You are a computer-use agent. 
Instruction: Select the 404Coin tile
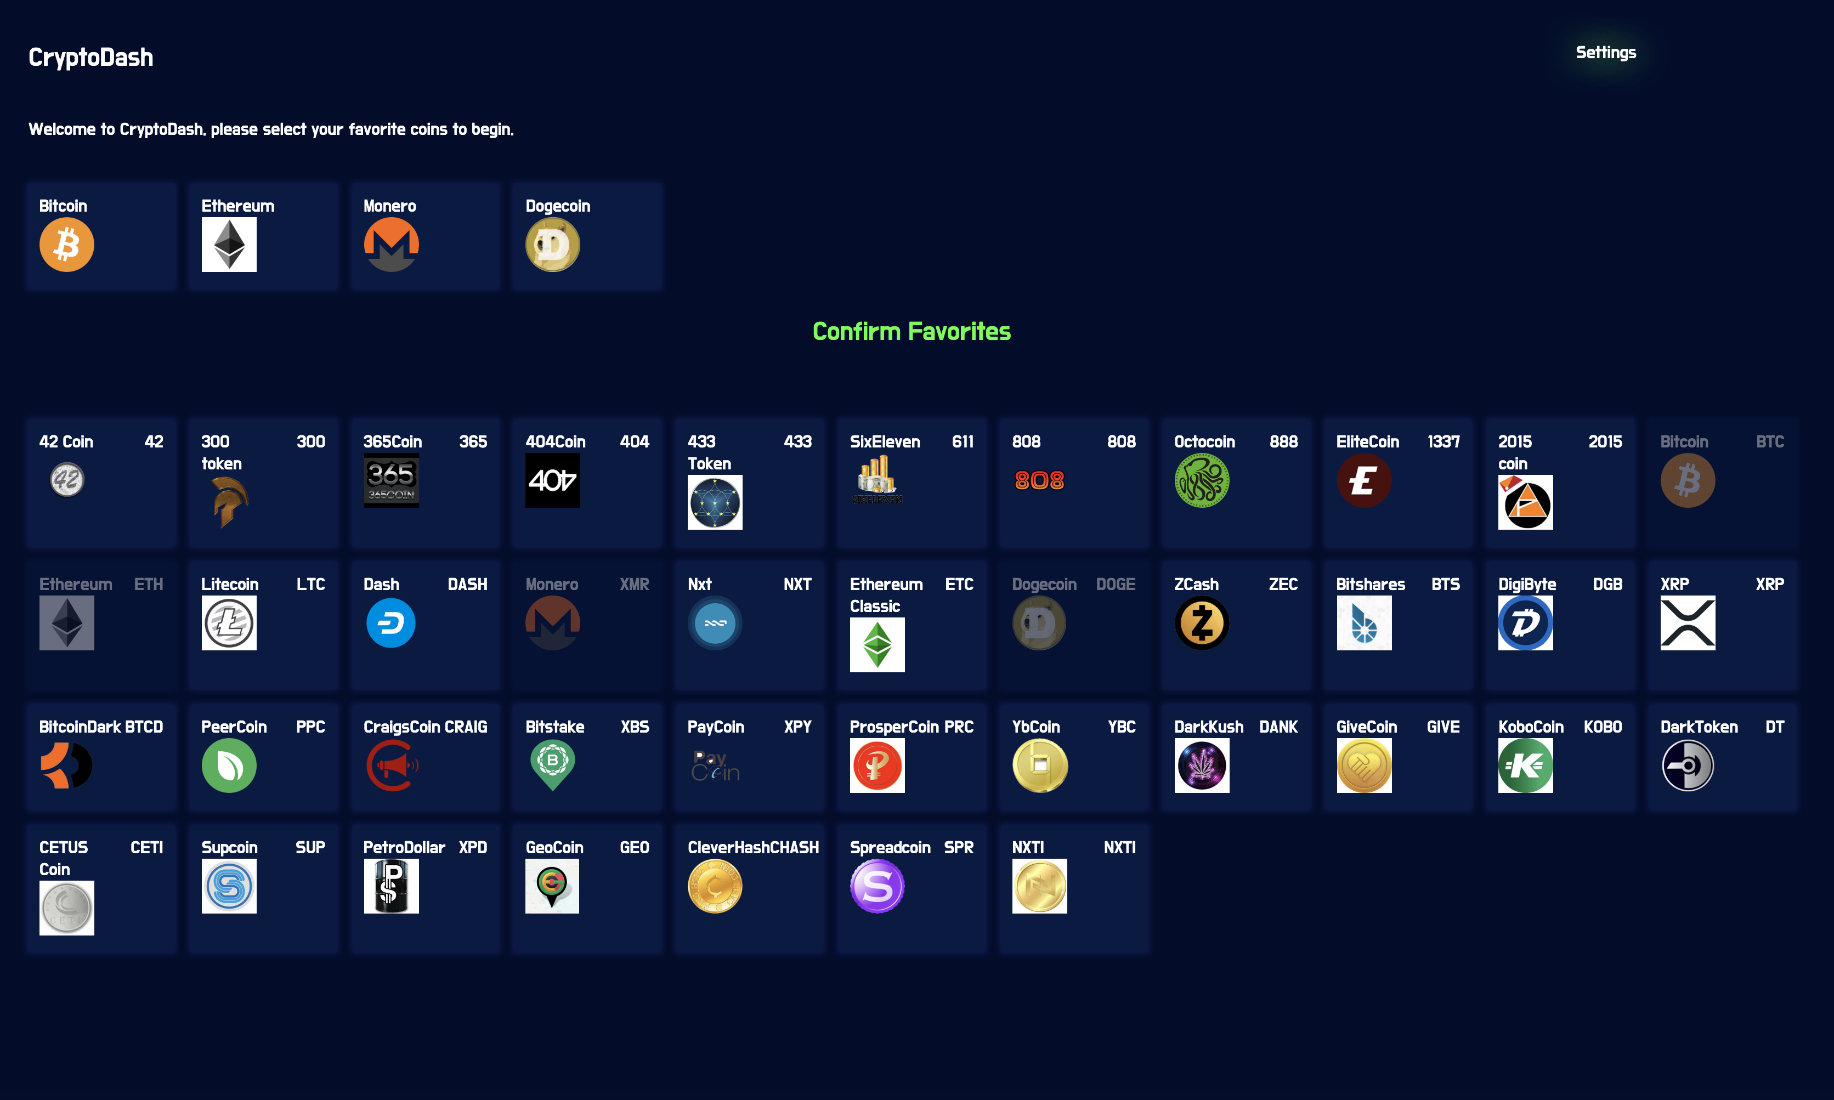click(x=587, y=483)
